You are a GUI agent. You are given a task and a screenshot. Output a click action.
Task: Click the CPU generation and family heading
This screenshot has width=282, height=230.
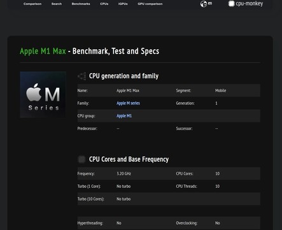123,76
